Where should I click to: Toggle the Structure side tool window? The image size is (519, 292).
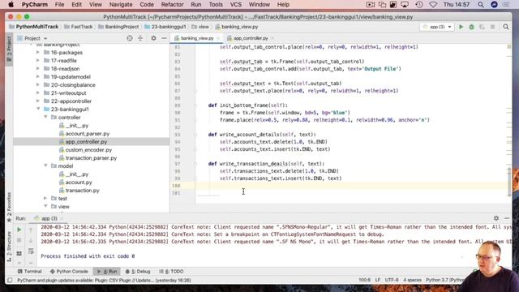click(x=9, y=247)
